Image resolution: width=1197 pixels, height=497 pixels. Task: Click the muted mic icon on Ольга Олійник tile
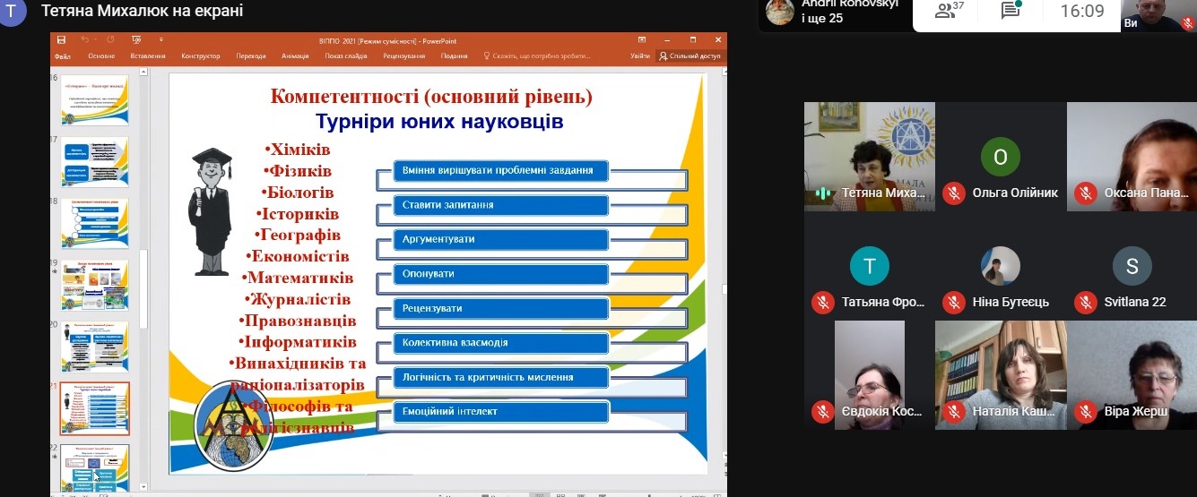tap(954, 193)
